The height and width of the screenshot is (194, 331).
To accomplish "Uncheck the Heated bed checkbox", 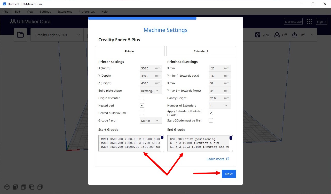I will coord(142,106).
